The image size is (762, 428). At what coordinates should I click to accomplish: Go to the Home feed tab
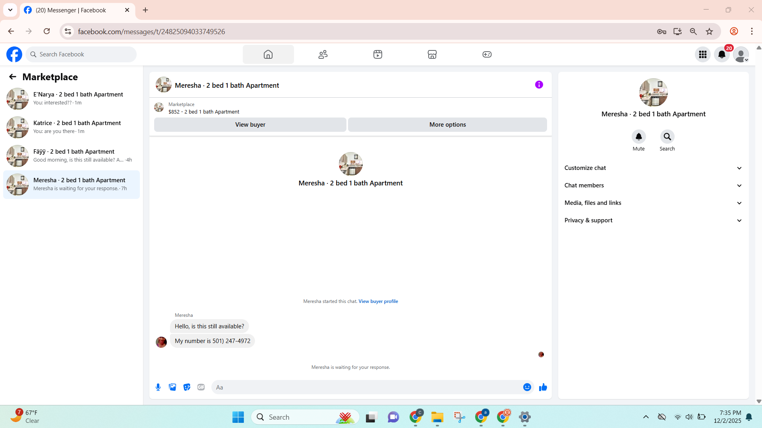coord(268,54)
